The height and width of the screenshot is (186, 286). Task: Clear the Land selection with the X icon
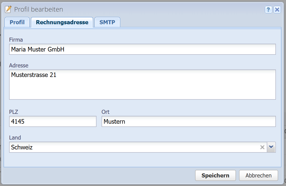(x=263, y=147)
